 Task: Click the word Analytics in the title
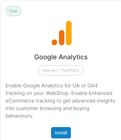(73, 57)
